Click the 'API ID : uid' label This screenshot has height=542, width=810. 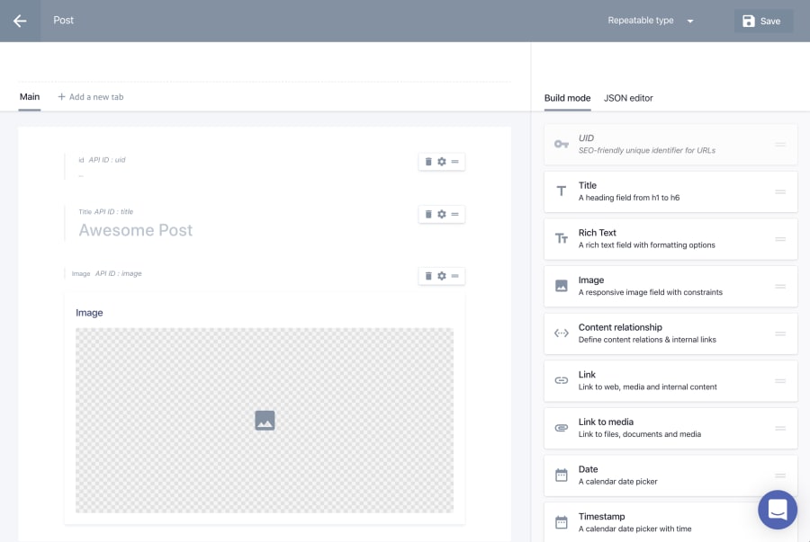pos(107,160)
